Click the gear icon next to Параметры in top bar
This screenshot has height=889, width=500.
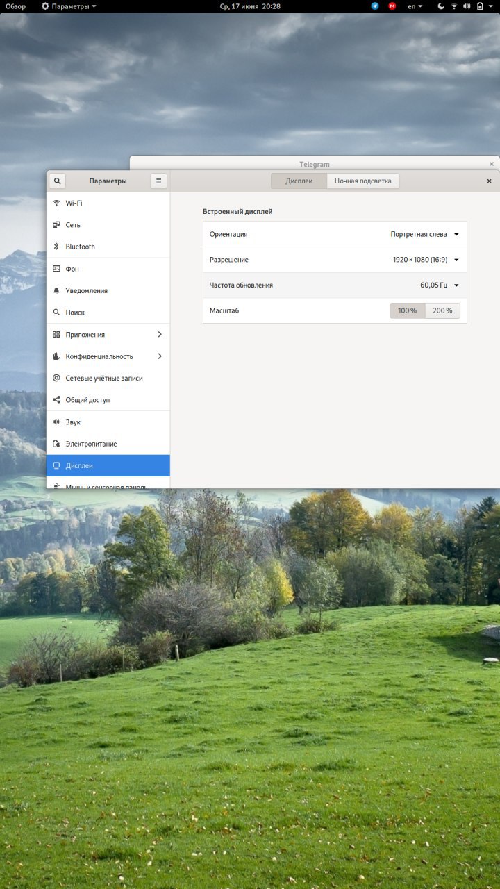point(45,6)
